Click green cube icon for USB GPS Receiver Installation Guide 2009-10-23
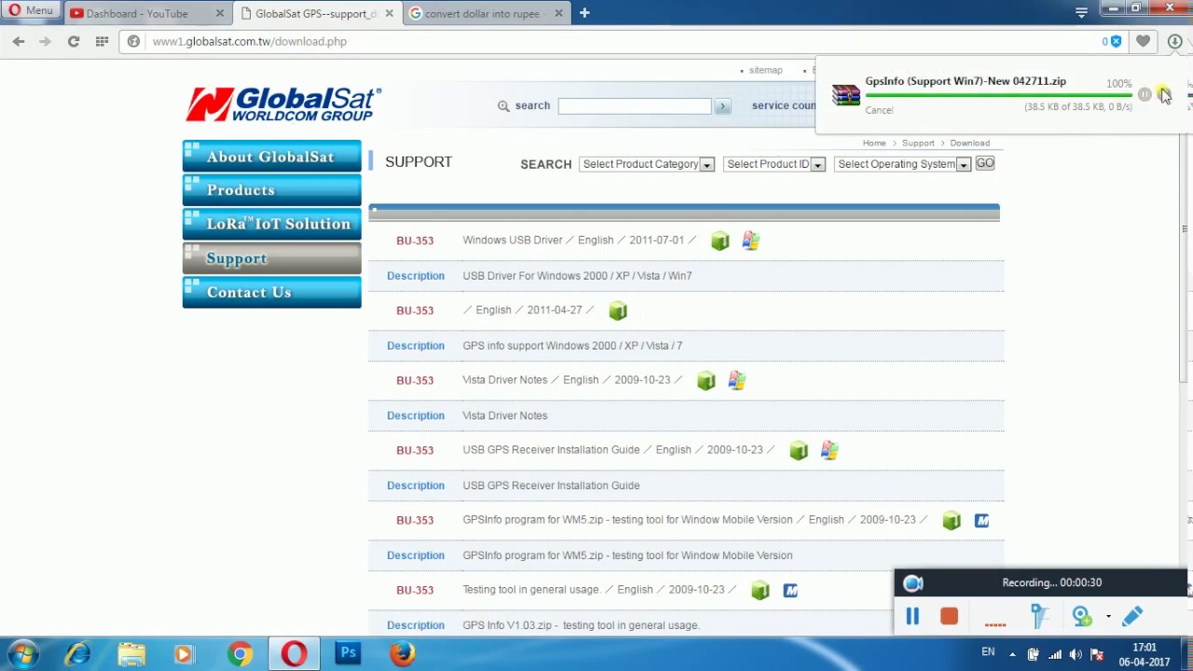This screenshot has width=1193, height=671. pyautogui.click(x=798, y=451)
